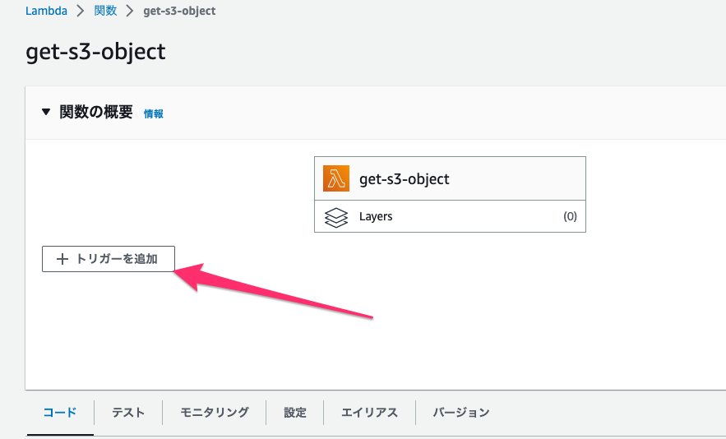
Task: Open the Layers row in designer
Action: (450, 216)
